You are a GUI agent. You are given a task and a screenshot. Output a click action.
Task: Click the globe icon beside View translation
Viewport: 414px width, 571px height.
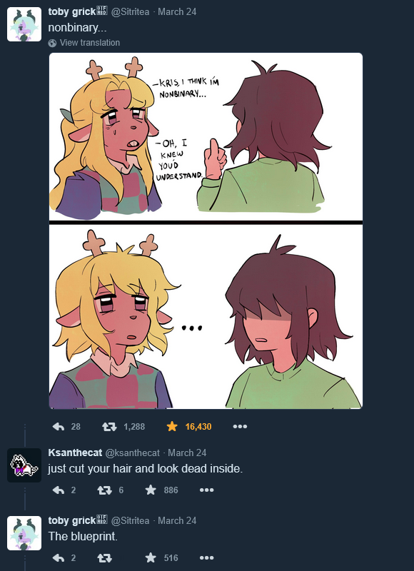(x=52, y=43)
